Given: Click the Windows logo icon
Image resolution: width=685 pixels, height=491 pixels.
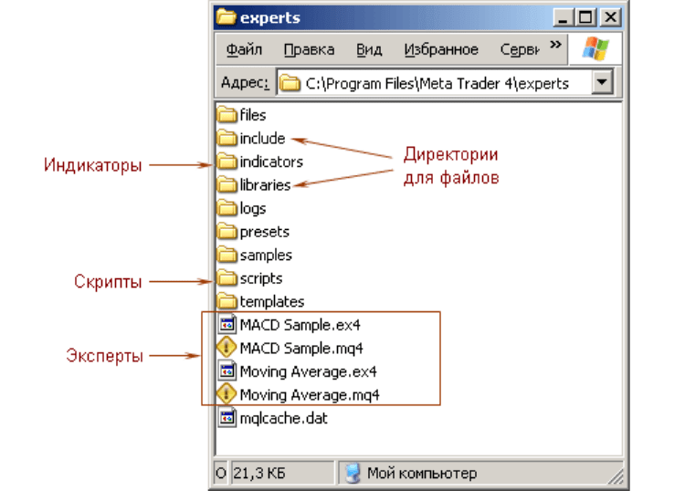Looking at the screenshot, I should click(x=595, y=48).
